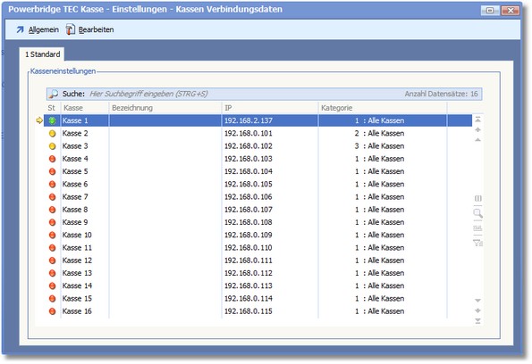Jump to last record arrow icon
Image resolution: width=532 pixels, height=364 pixels.
tap(477, 321)
